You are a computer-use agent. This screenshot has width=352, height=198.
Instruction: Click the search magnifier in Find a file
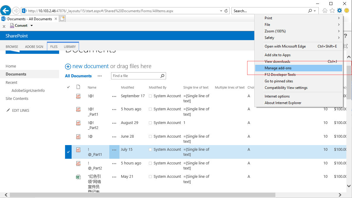(162, 76)
